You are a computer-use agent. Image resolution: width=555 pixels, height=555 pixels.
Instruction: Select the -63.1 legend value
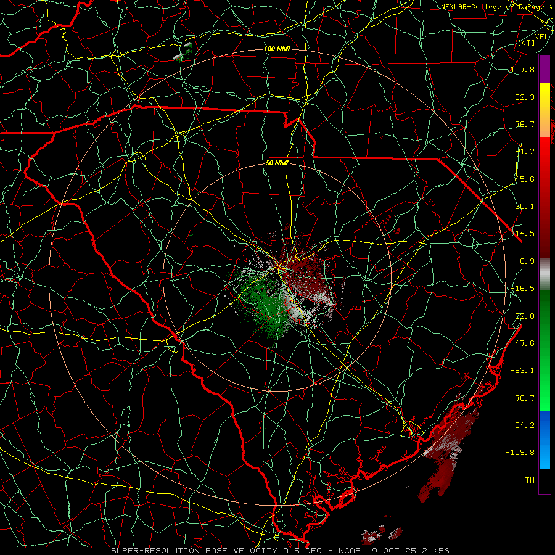click(x=522, y=371)
